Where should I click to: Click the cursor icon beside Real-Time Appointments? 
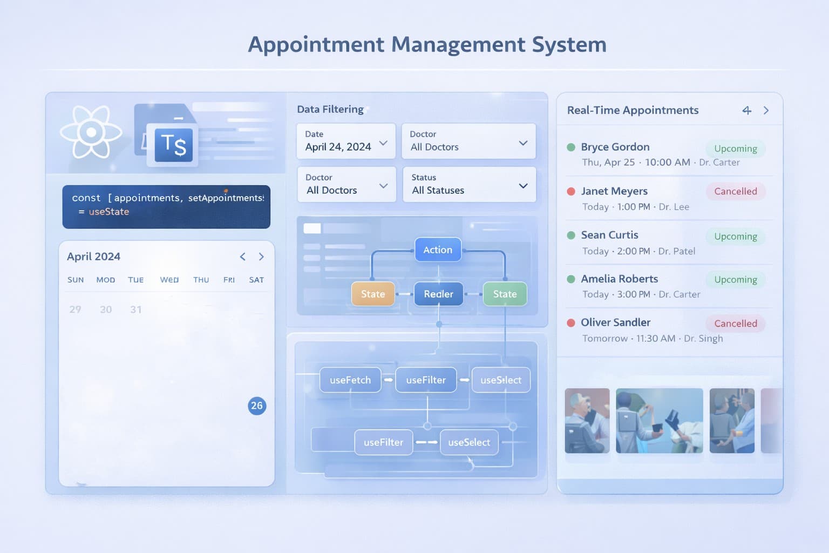(x=747, y=110)
